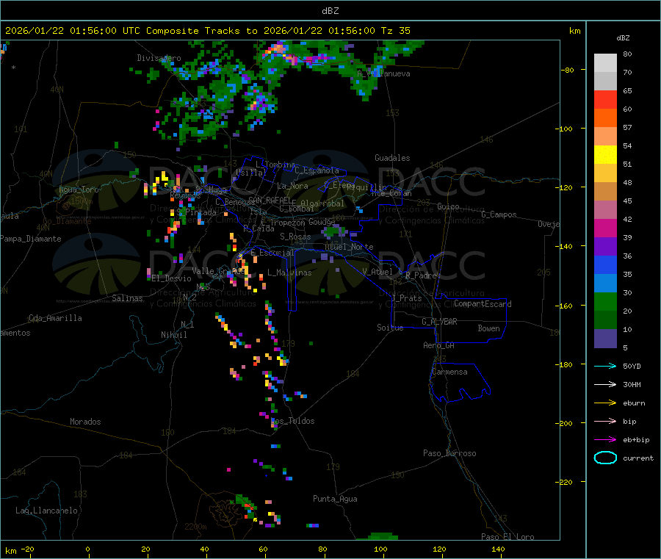Viewport: 661px width, 559px height.
Task: Select the green 30 dBZ legend swatch
Action: (605, 301)
